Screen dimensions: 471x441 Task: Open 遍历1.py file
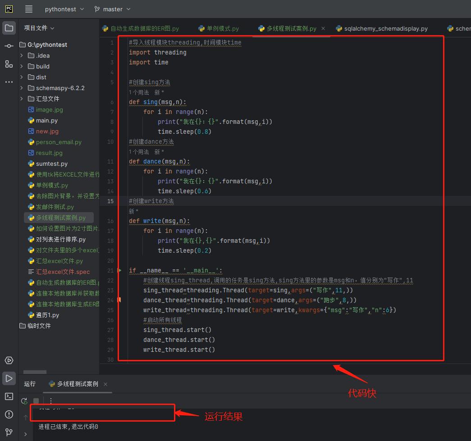pos(44,315)
